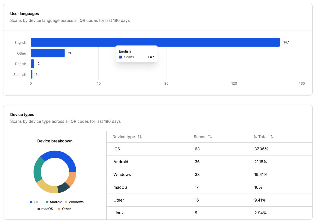
Task: Click the Device type column header
Action: (124, 137)
